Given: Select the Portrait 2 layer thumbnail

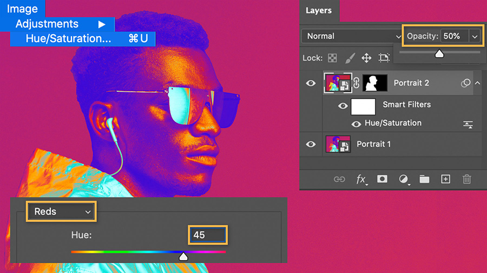Looking at the screenshot, I should tap(338, 83).
